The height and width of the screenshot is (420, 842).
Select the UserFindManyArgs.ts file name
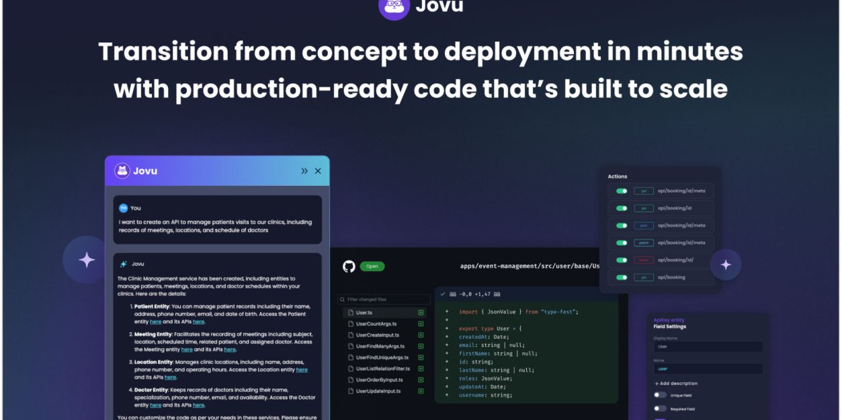click(381, 346)
